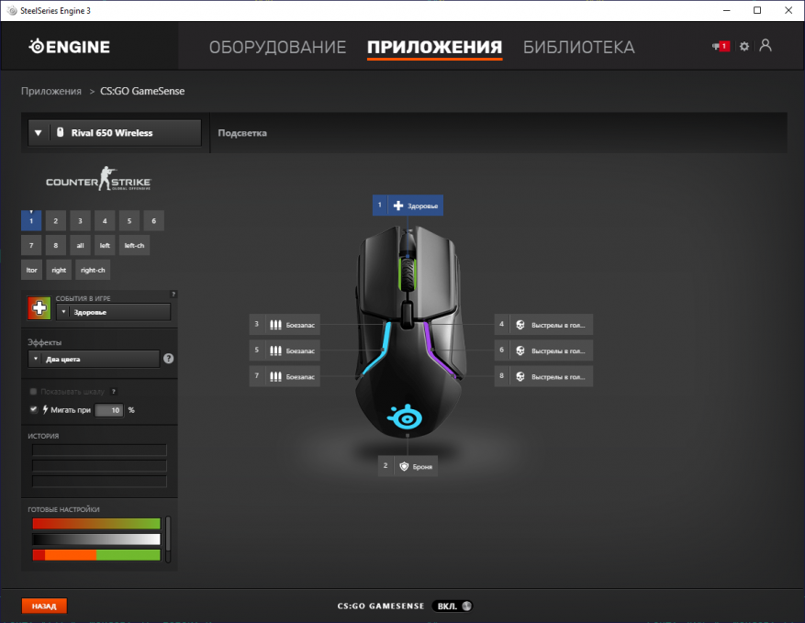The width and height of the screenshot is (805, 623).
Task: Select the 'all' zones button
Action: tap(80, 245)
